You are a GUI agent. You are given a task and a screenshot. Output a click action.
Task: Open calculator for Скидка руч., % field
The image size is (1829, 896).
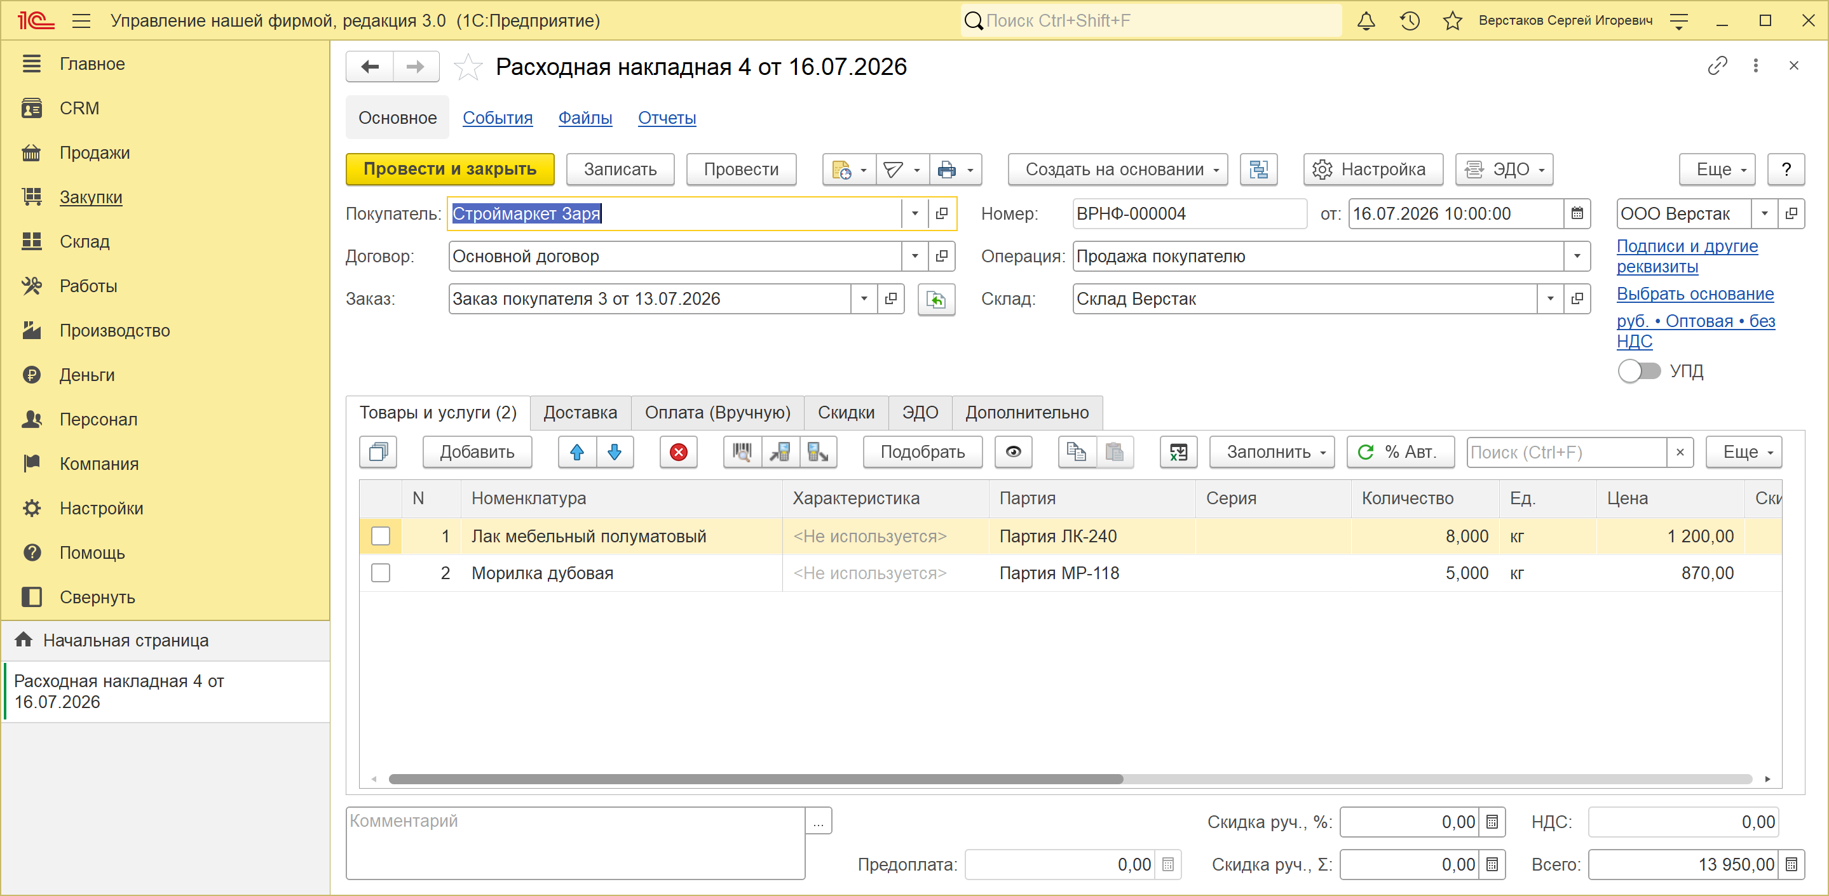[1492, 822]
